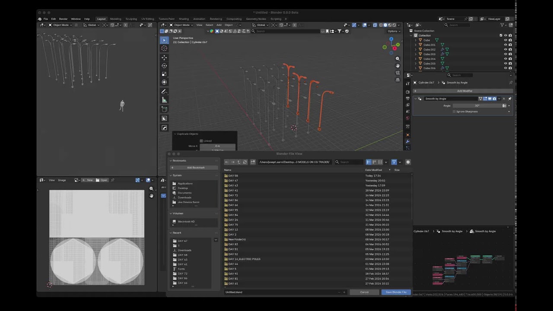Screen dimensions: 553x311
Task: Open the Render menu
Action: point(63,19)
